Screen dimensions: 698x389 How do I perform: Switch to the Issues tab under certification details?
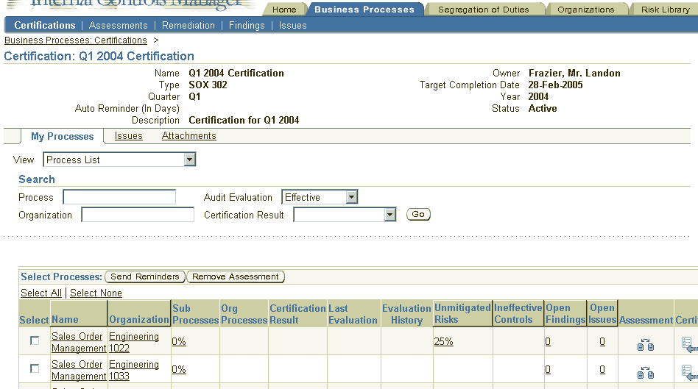pyautogui.click(x=129, y=135)
